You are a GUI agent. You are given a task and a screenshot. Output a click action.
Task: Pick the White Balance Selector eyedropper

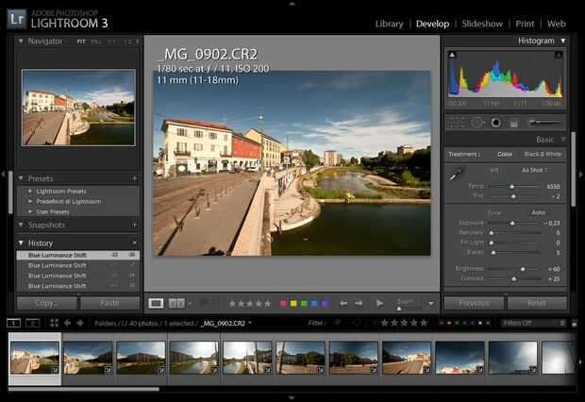[457, 174]
